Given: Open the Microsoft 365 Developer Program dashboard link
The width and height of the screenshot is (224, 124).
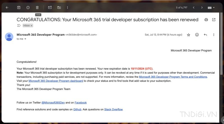Looking at the screenshot, I should [56, 81].
